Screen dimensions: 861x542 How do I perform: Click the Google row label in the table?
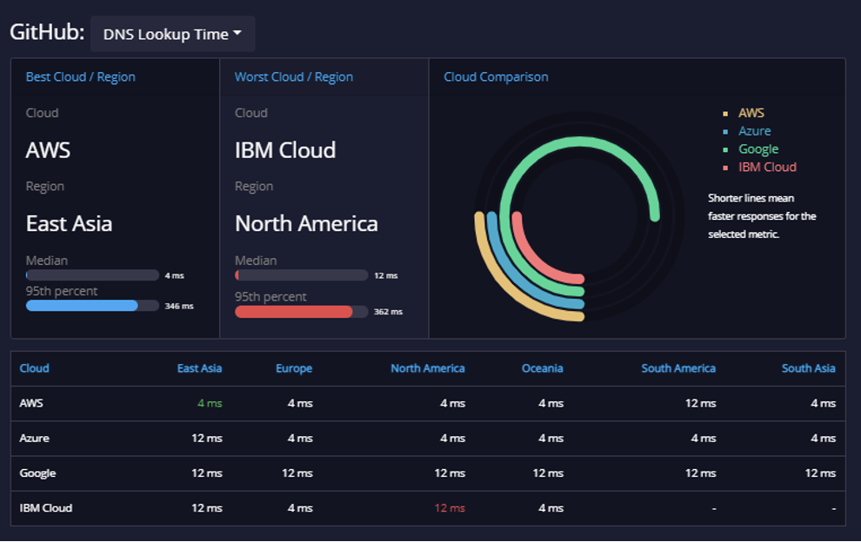click(37, 473)
